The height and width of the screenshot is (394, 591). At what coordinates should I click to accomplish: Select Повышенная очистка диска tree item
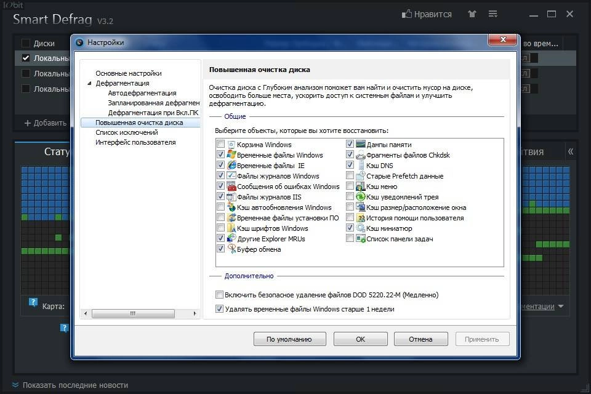[x=140, y=123]
